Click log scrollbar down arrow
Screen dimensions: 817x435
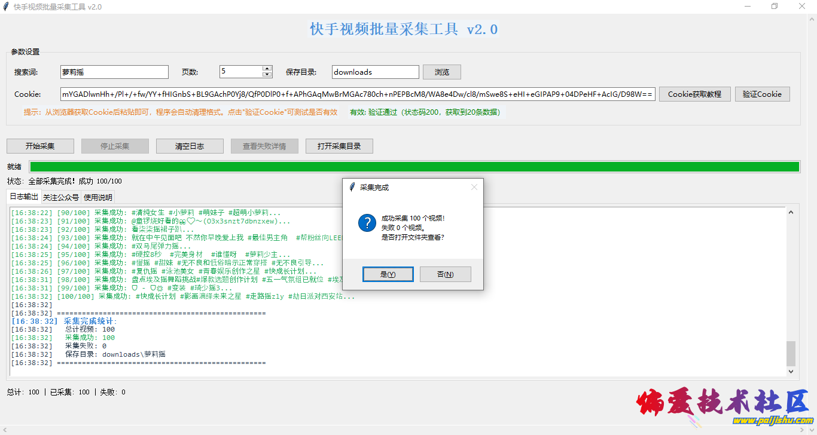(791, 371)
